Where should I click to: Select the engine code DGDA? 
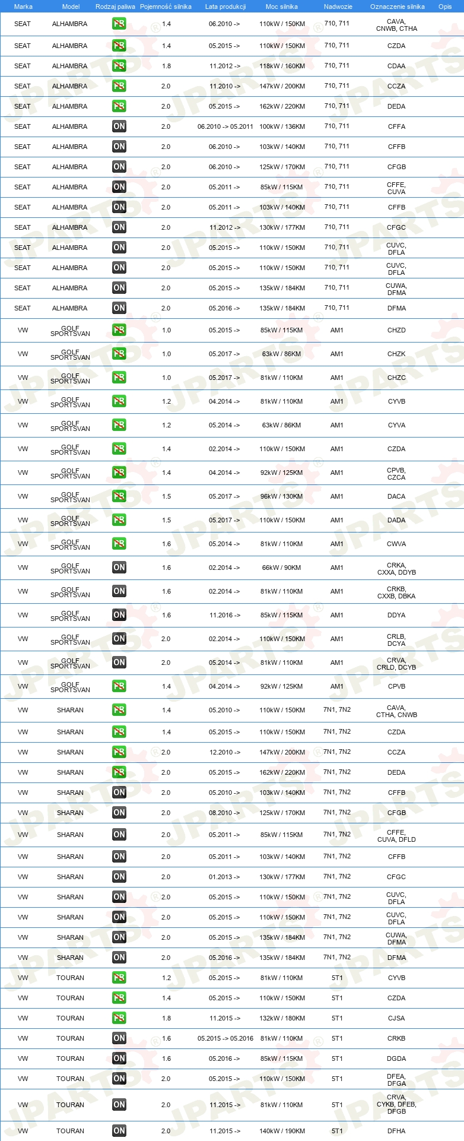(396, 1058)
